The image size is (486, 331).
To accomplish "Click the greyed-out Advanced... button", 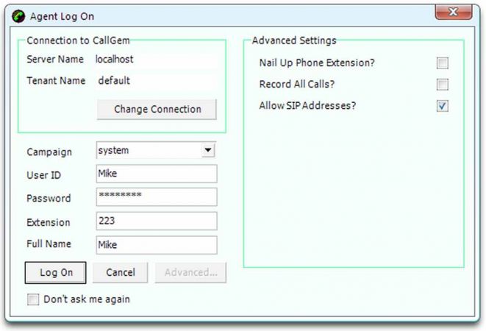I will 190,272.
